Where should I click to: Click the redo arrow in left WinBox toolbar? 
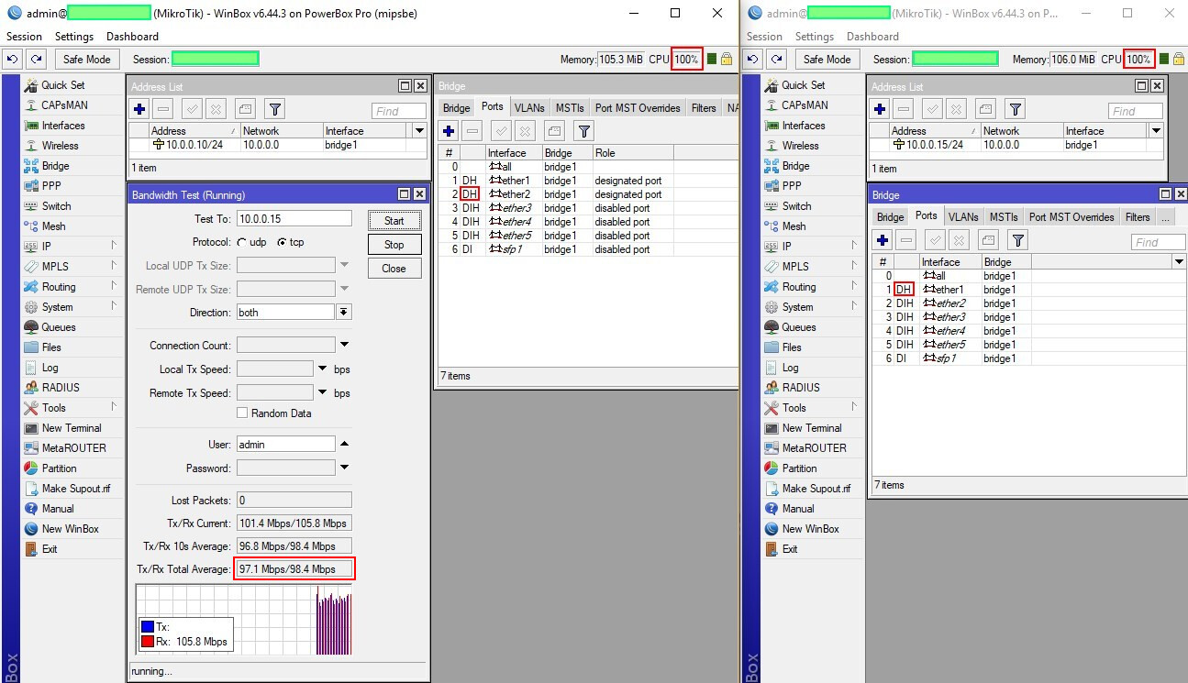click(x=36, y=59)
